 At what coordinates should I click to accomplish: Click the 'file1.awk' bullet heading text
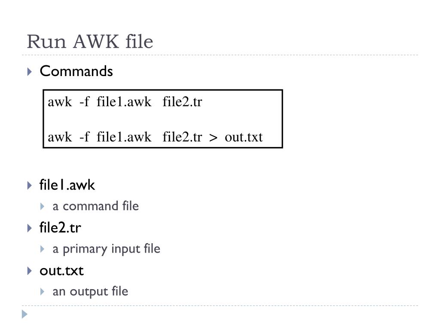click(67, 185)
